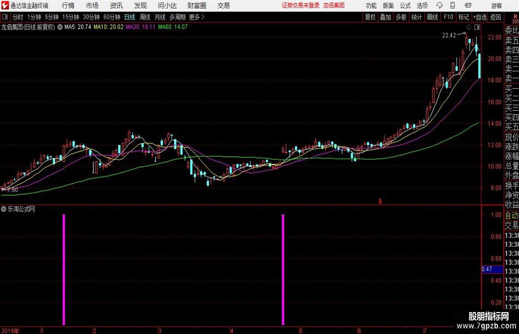Click the MA10: 20.02 indicator value
The image size is (519, 334).
click(x=108, y=27)
